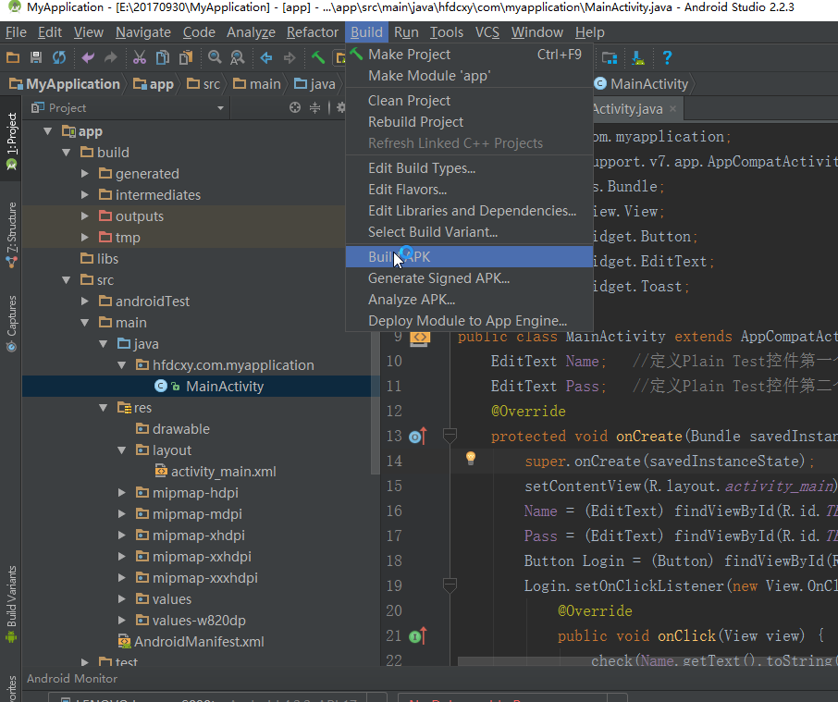Screen dimensions: 838x702
Task: Open the Tools menu
Action: [x=447, y=32]
